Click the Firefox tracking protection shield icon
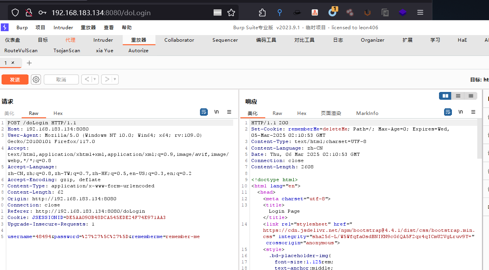Viewport: 489px width, 270px height. click(15, 12)
